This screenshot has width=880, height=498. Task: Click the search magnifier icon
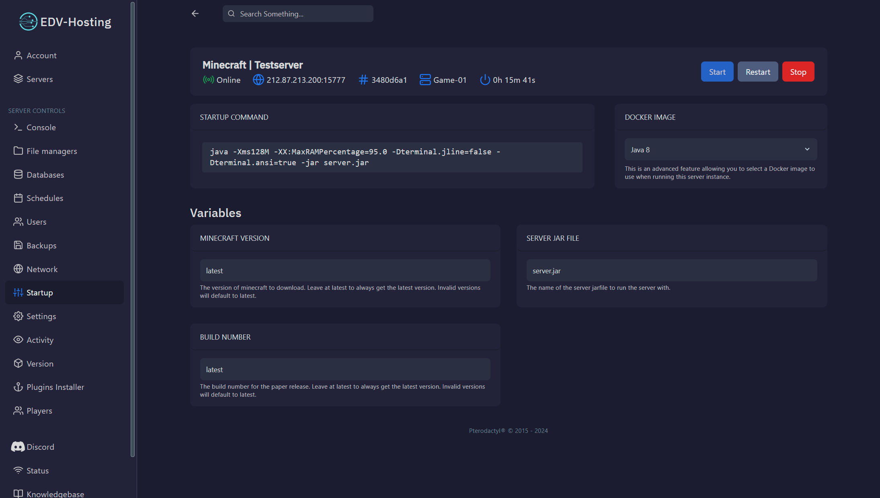(x=231, y=14)
